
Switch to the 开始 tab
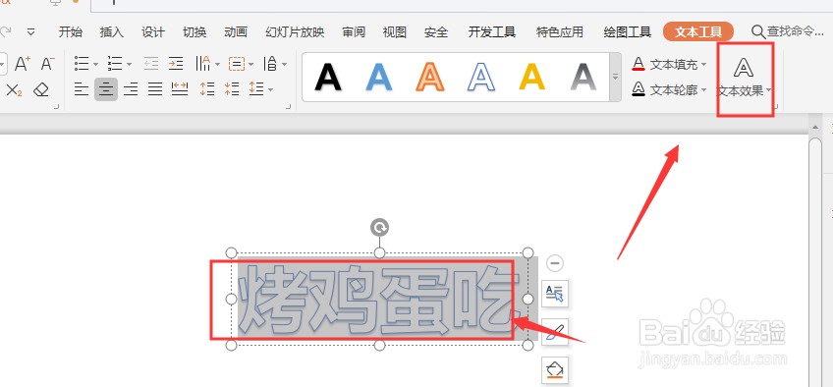(x=70, y=31)
